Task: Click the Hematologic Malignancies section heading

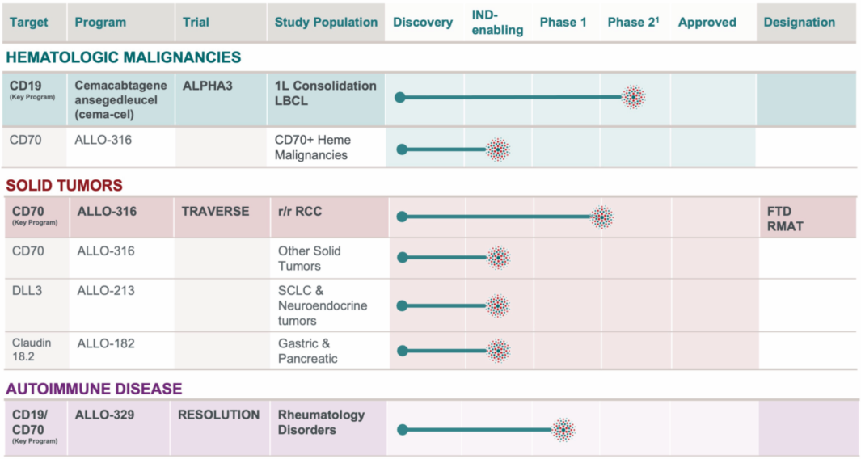Action: 123,57
